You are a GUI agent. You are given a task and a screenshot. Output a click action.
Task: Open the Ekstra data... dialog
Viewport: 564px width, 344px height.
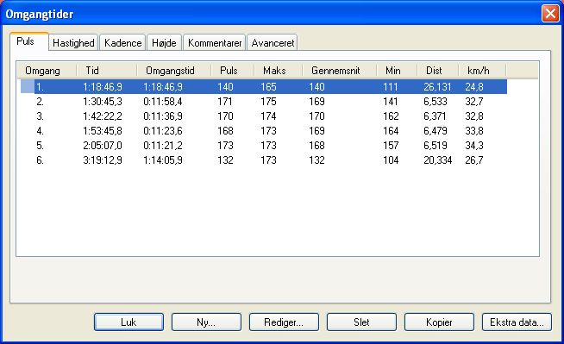[517, 322]
